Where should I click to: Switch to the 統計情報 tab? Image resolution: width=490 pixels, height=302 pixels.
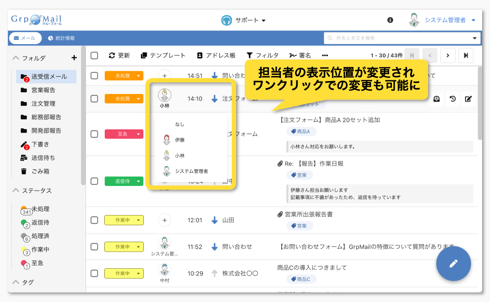click(61, 38)
